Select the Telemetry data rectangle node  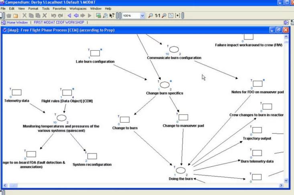[16, 92]
